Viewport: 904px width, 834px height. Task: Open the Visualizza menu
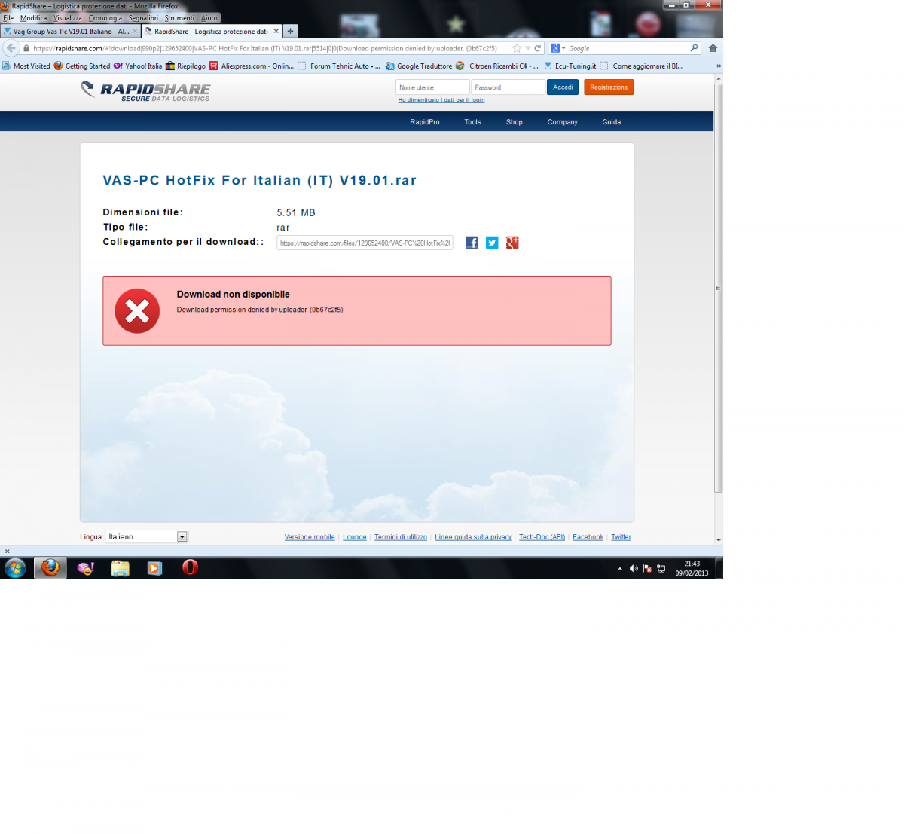pyautogui.click(x=68, y=18)
